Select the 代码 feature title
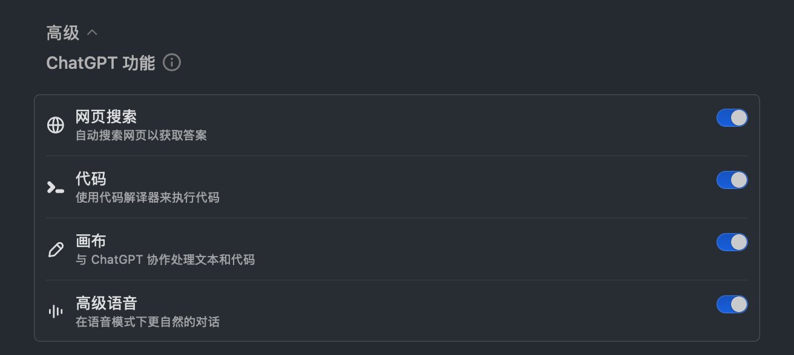Viewport: 794px width, 355px height. (91, 179)
